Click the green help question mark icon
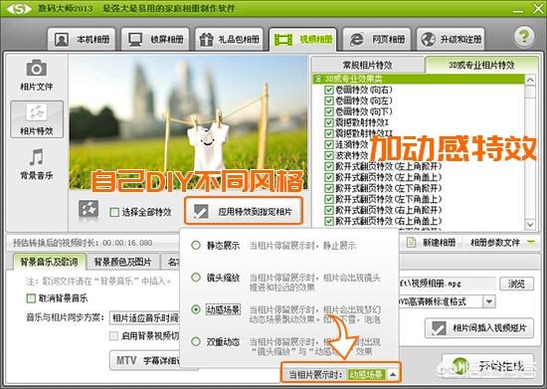The height and width of the screenshot is (389, 547). click(524, 36)
